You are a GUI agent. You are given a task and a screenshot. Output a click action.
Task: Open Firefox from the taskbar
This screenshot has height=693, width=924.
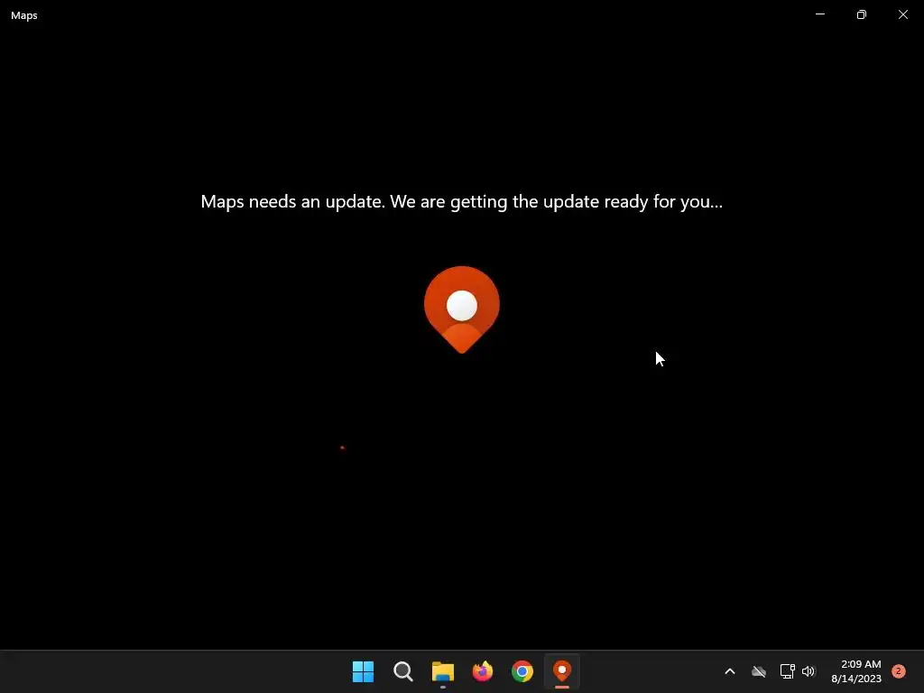click(x=483, y=671)
